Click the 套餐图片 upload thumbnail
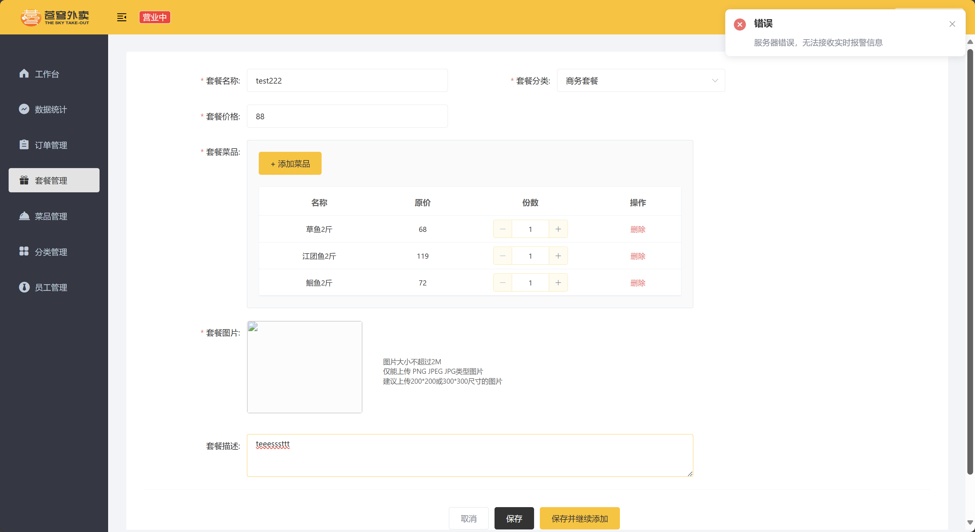Viewport: 975px width, 532px height. [304, 367]
